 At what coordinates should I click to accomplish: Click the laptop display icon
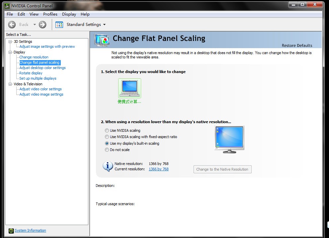coord(129,88)
